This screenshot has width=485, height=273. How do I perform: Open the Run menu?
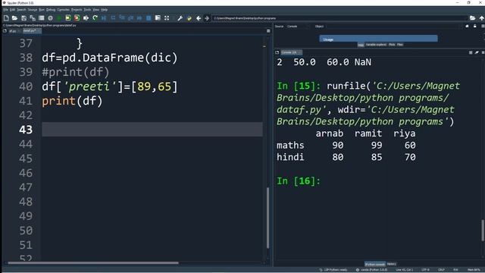click(42, 10)
